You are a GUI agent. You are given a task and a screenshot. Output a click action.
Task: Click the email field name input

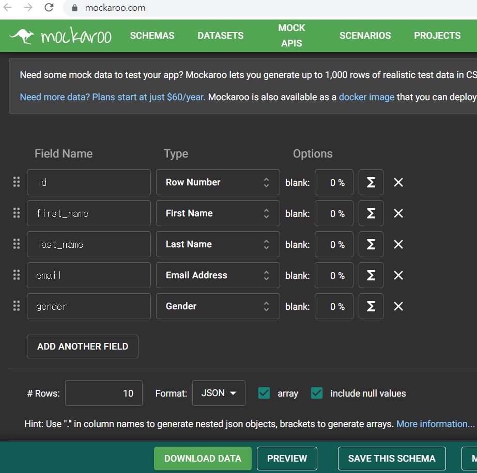(89, 275)
